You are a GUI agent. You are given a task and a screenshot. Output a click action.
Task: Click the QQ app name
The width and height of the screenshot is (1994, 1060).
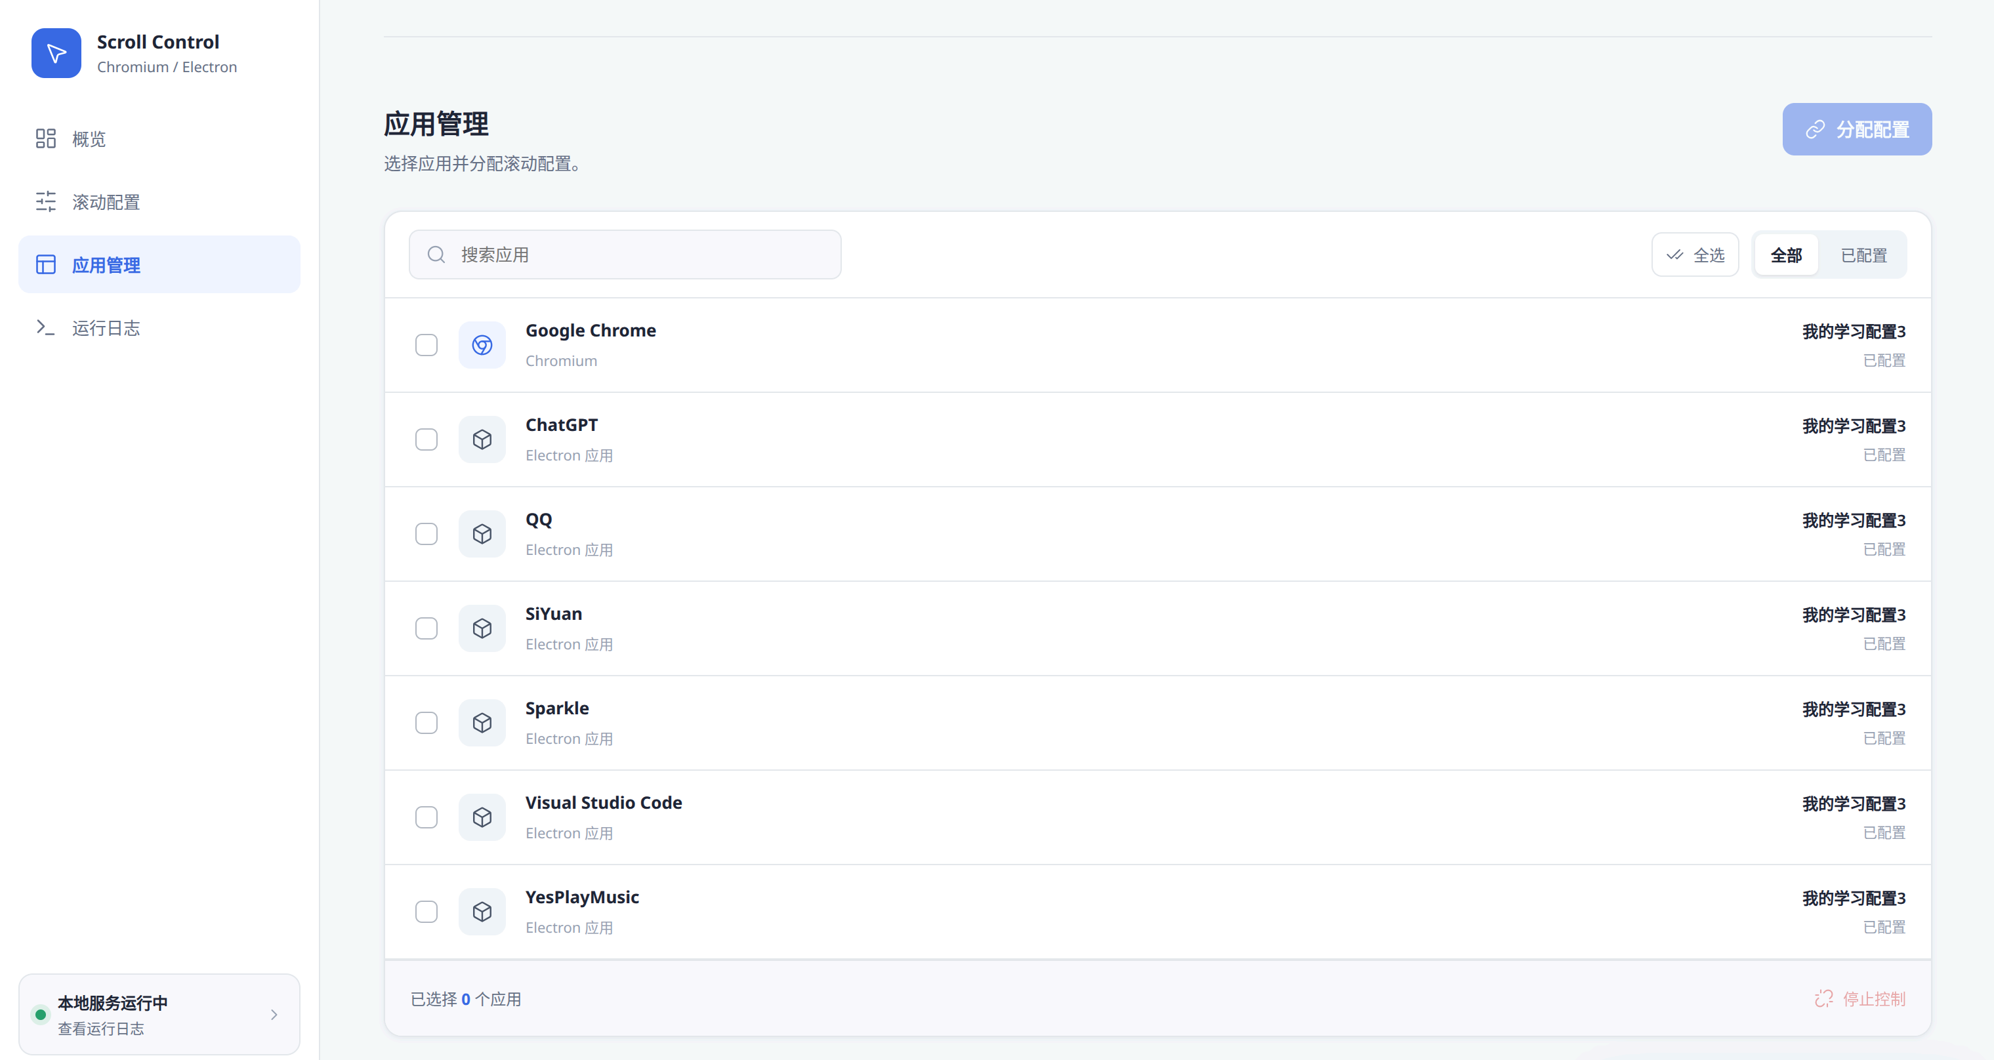point(539,519)
